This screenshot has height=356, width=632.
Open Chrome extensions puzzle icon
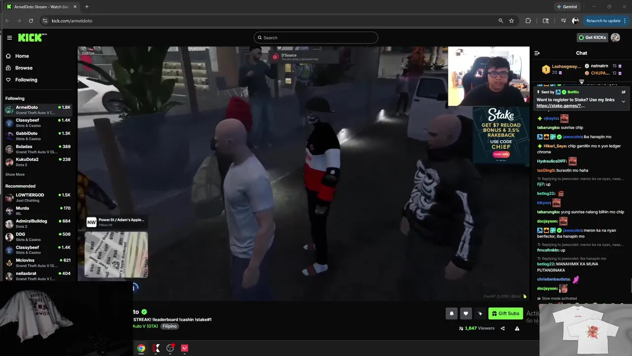(x=528, y=21)
